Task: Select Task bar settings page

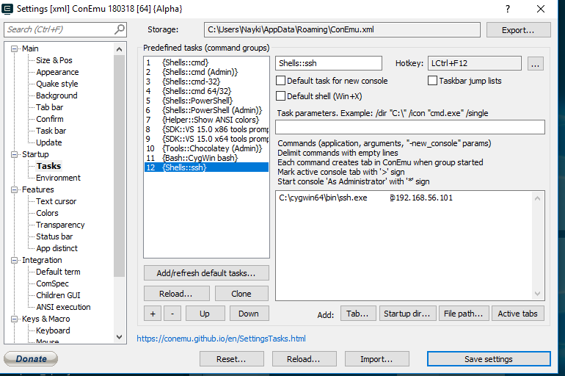Action: tap(51, 131)
